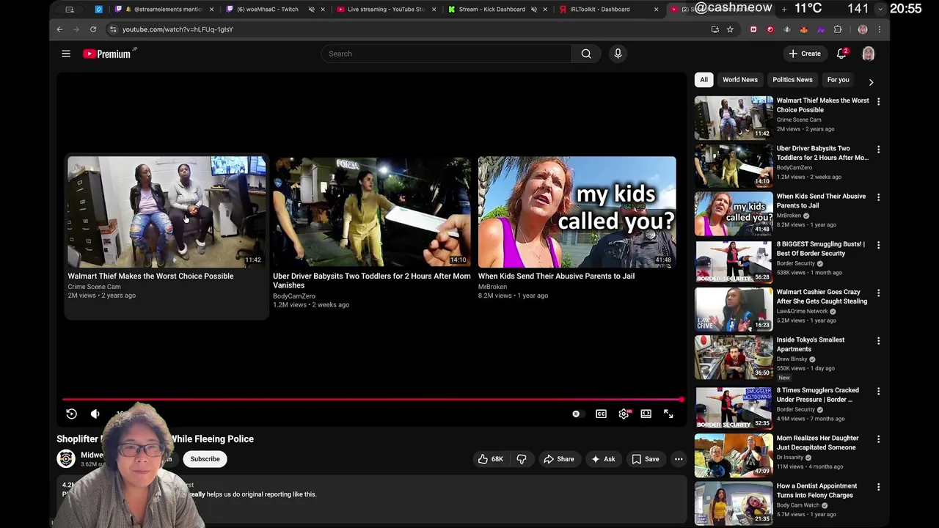
Task: Open Chrome profile avatar in toolbar
Action: click(x=863, y=29)
